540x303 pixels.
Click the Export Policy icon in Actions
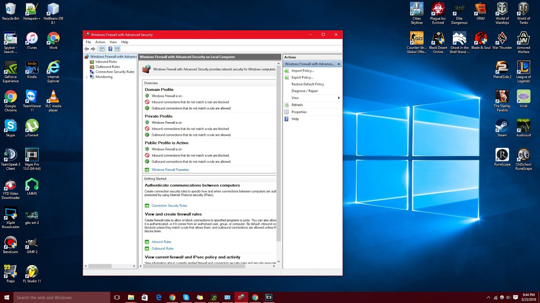pos(287,77)
